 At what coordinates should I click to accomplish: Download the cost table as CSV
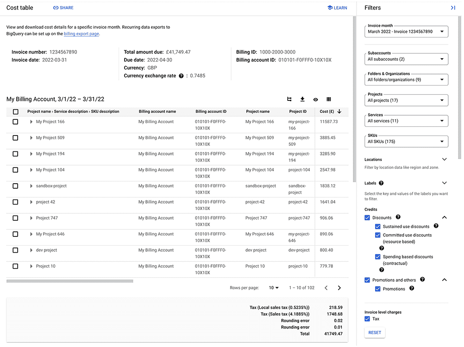302,99
